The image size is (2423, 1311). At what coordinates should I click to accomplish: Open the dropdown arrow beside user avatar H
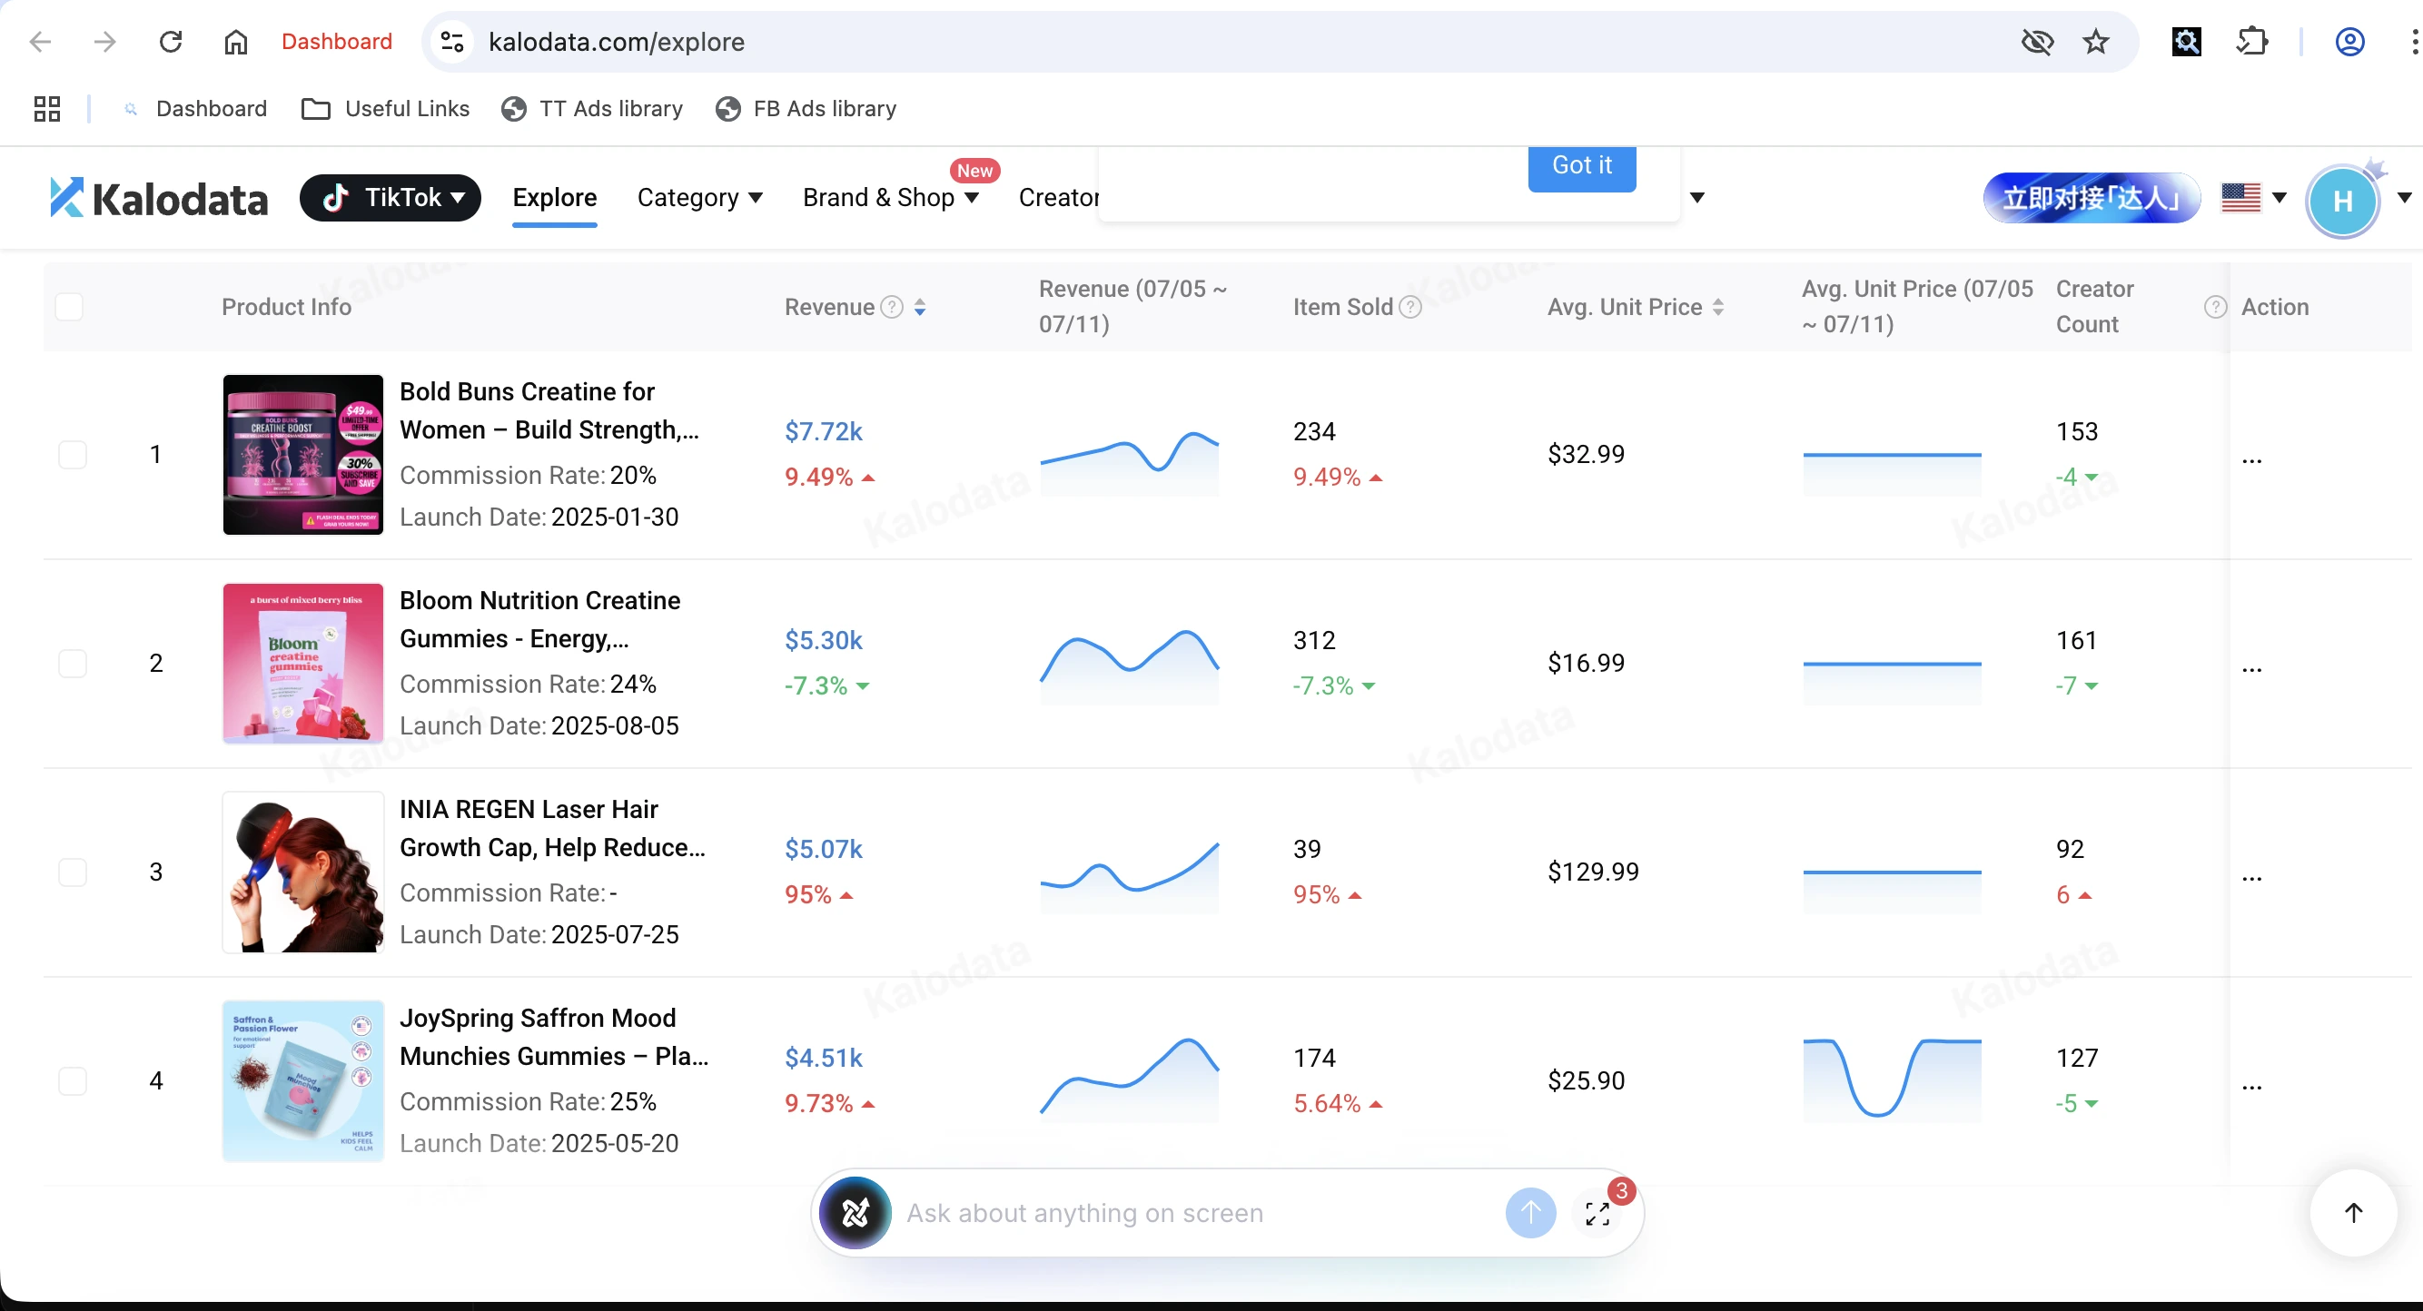[2404, 198]
